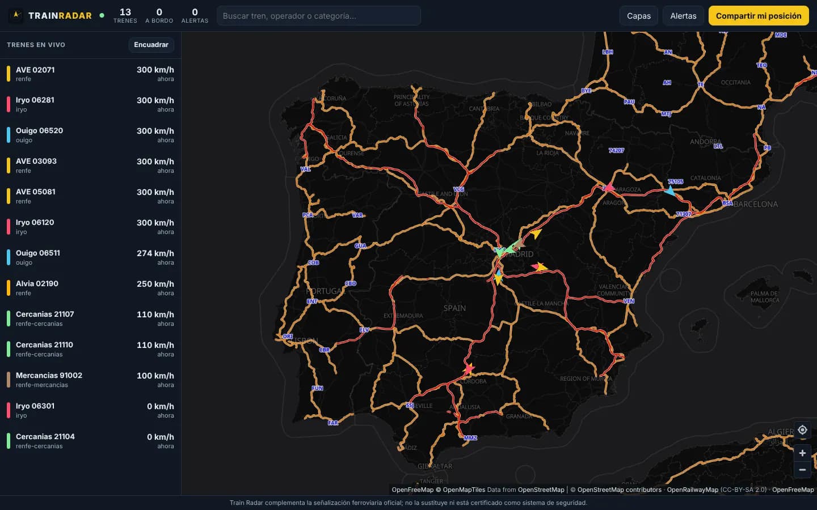Select AVE 05081 in the train list
This screenshot has height=510, width=817.
pos(91,197)
